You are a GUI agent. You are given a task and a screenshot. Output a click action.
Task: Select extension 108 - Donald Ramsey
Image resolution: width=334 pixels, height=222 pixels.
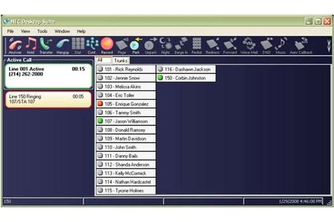(x=126, y=130)
